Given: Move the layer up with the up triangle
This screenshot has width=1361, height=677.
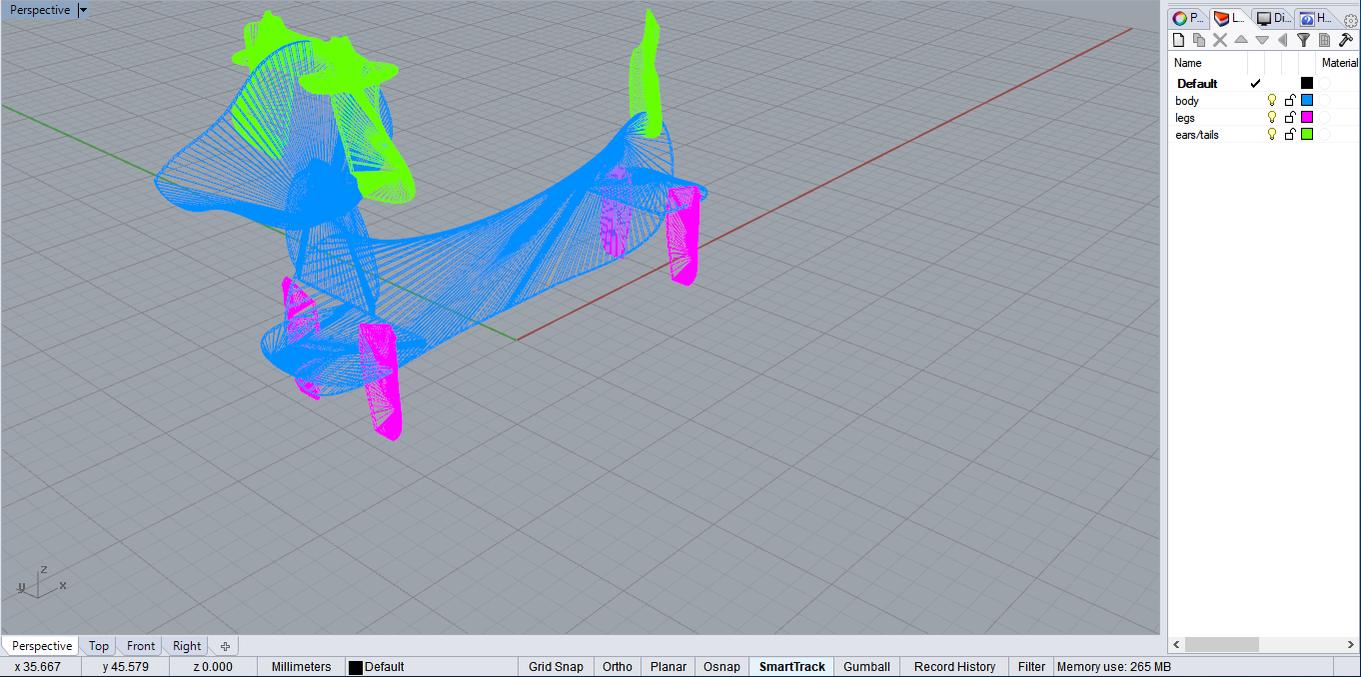Looking at the screenshot, I should pos(1241,40).
